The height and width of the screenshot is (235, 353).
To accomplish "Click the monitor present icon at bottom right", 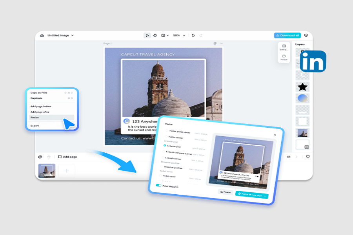I will (x=308, y=157).
